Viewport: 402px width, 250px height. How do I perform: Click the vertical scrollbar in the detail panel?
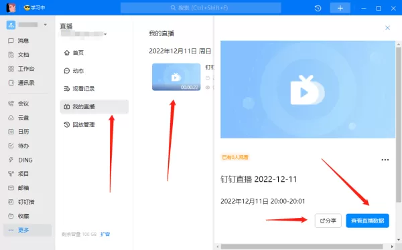(x=399, y=124)
